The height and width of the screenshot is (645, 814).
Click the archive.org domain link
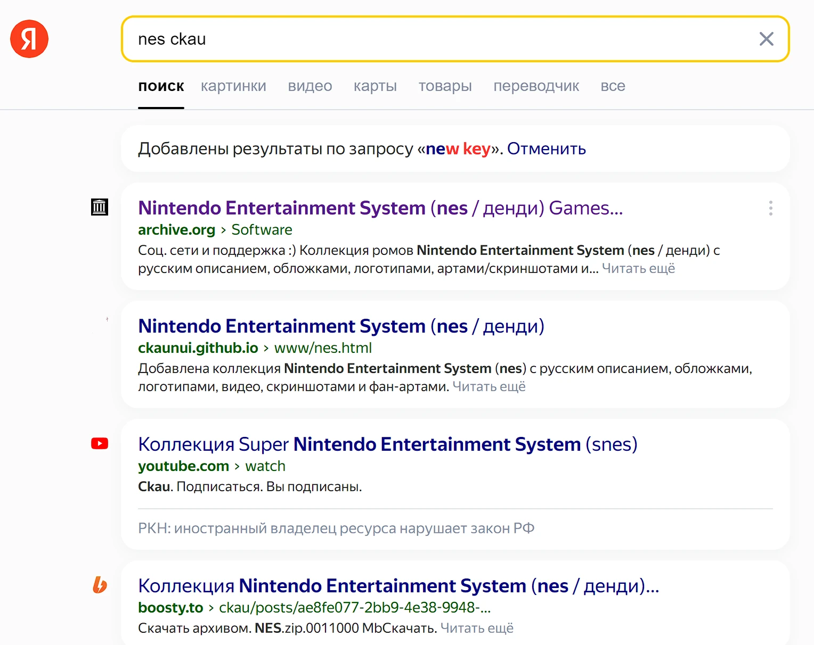point(176,230)
